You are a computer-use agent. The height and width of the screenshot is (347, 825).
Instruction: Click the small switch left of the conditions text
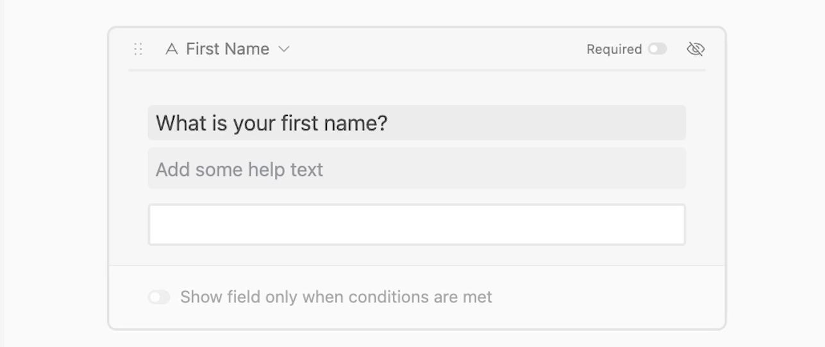[x=159, y=297]
